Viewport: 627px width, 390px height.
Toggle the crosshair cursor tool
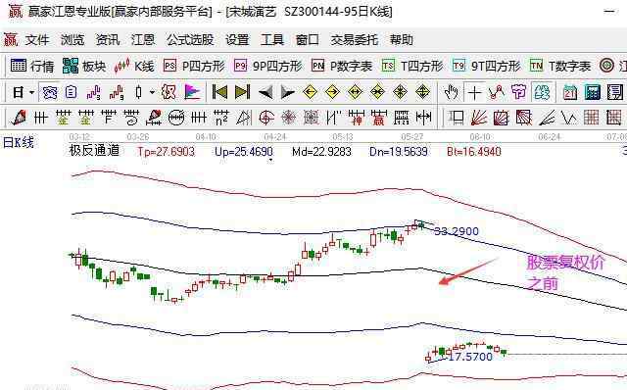pyautogui.click(x=474, y=93)
